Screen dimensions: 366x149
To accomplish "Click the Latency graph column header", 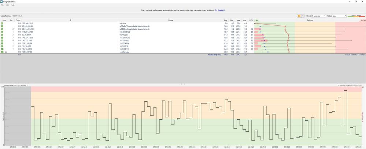I will click(x=310, y=20).
